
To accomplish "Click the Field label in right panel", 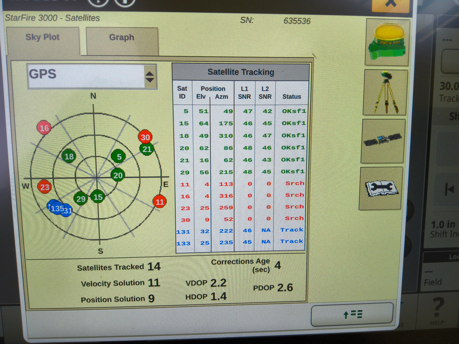I will pos(433,282).
